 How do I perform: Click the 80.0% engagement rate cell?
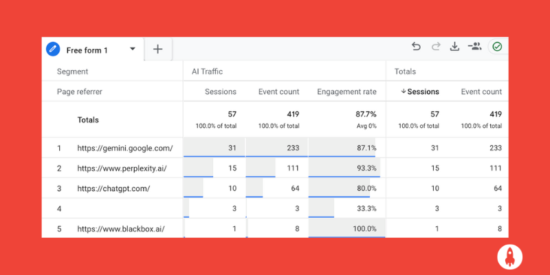pyautogui.click(x=366, y=188)
